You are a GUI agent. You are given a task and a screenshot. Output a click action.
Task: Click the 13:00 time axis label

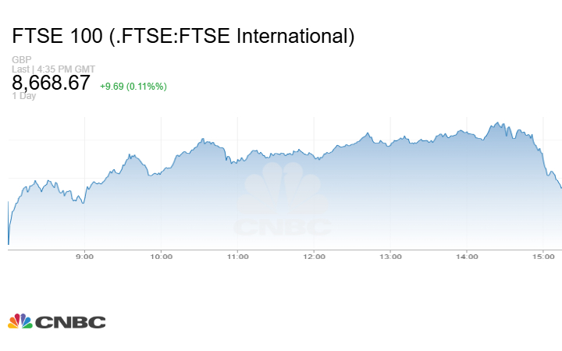point(390,256)
